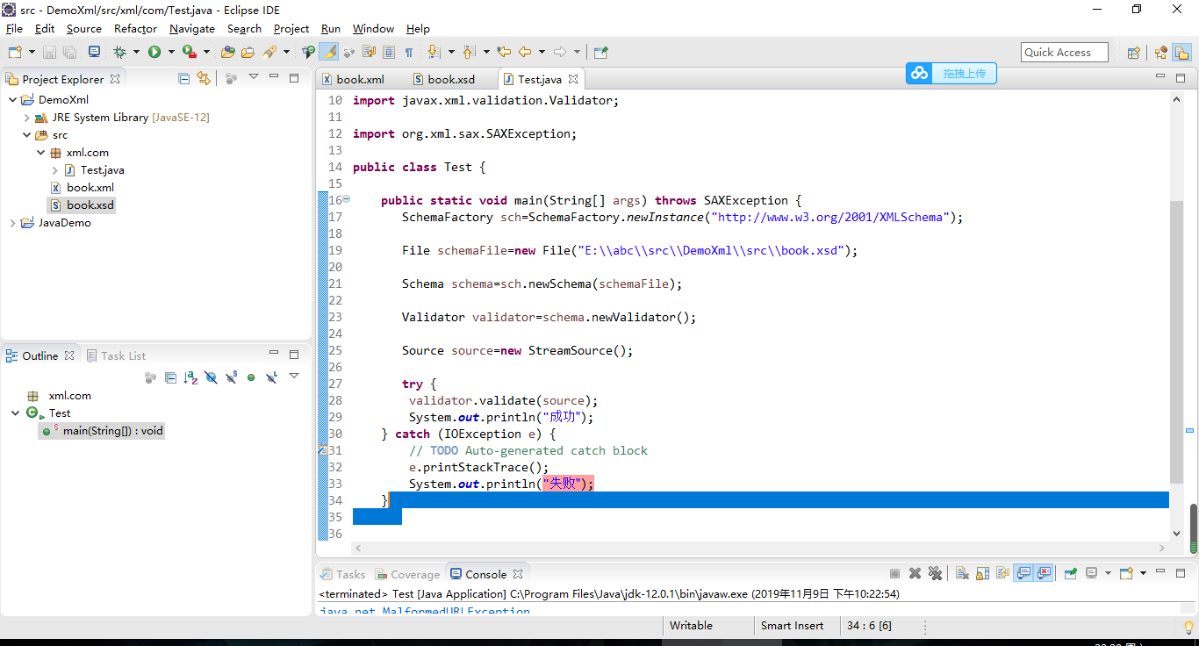
Task: Click the editor vertical scrollbar thumb
Action: click(x=1177, y=342)
